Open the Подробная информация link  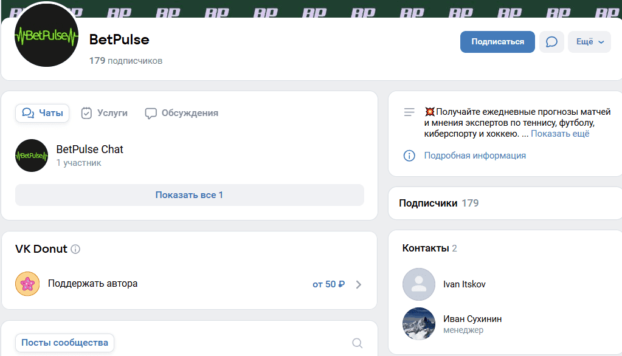pos(475,156)
